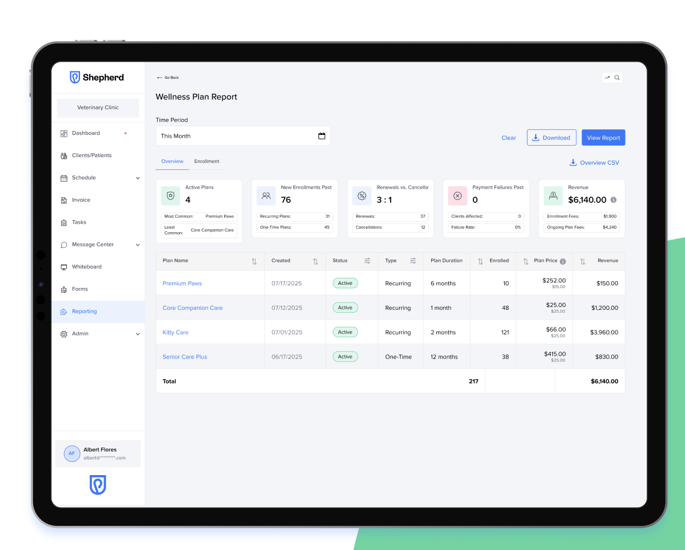
Task: Open Dashboard from the sidebar
Action: 98,133
